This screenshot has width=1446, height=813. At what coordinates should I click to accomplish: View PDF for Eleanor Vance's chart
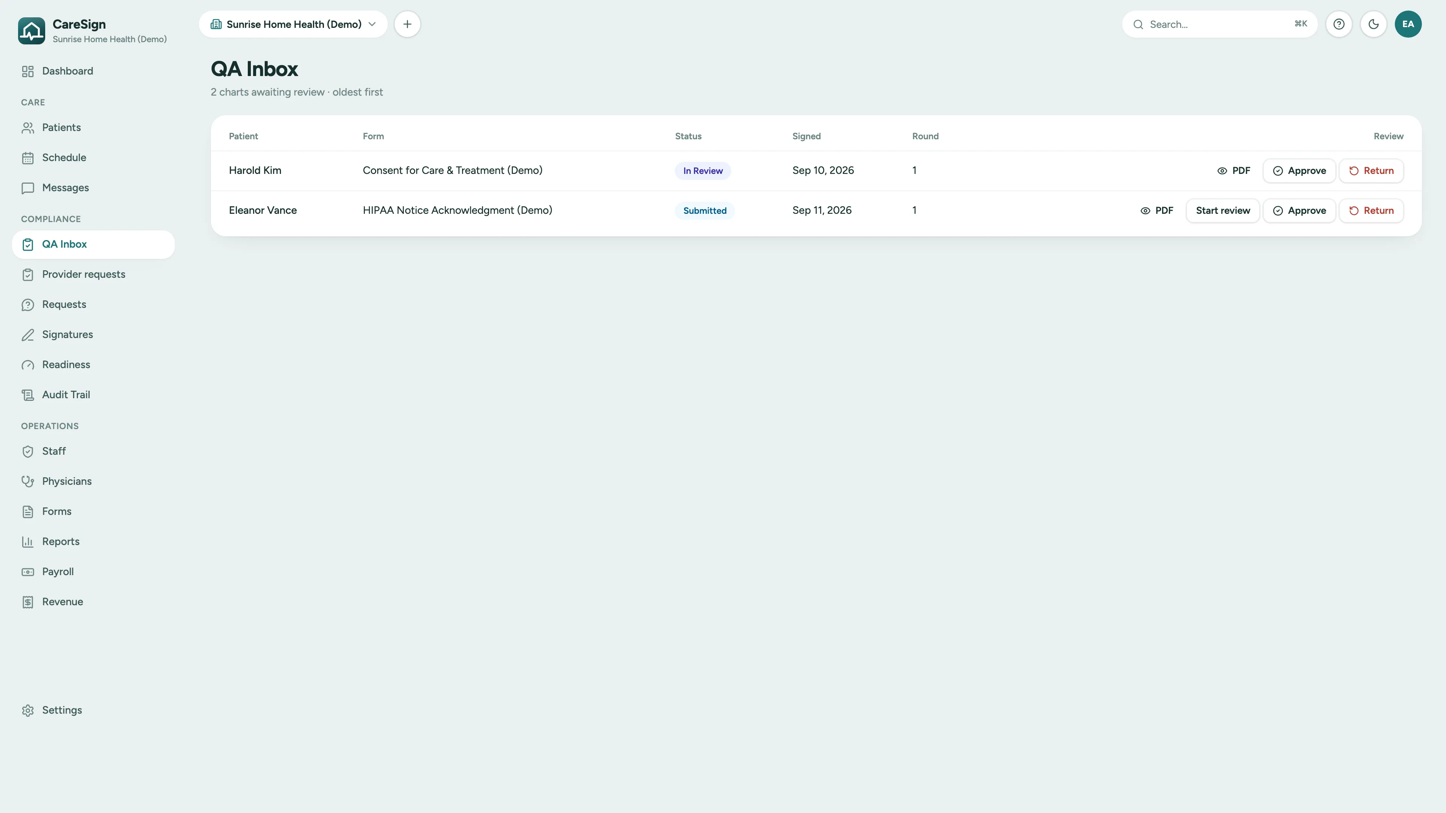coord(1157,210)
